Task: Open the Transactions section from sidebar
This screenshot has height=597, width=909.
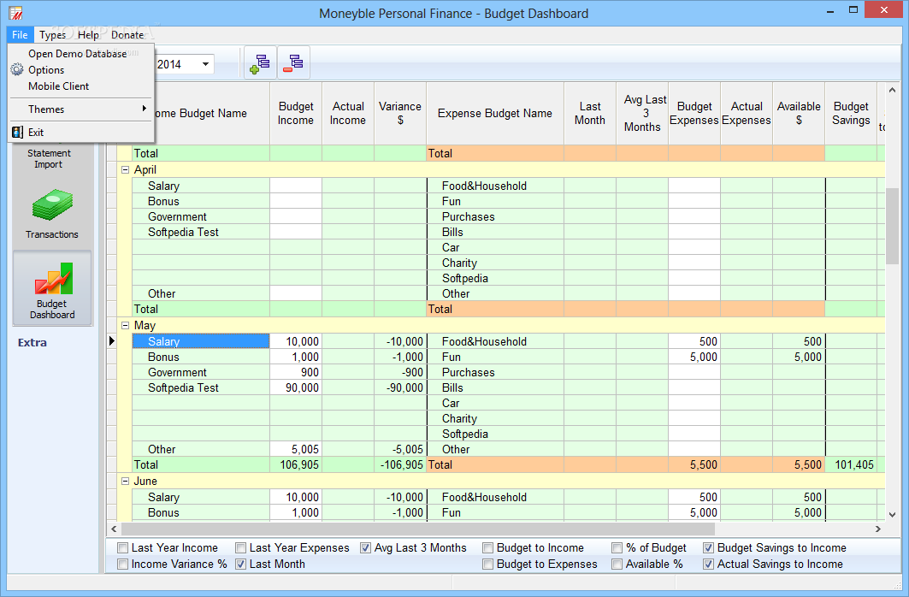Action: pyautogui.click(x=52, y=214)
